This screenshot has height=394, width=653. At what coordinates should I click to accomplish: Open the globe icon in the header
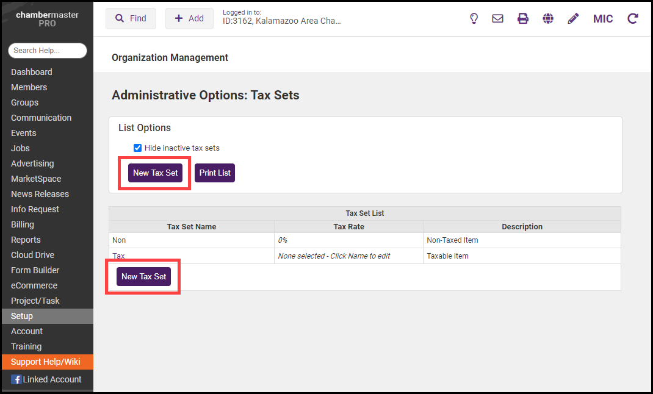point(548,18)
